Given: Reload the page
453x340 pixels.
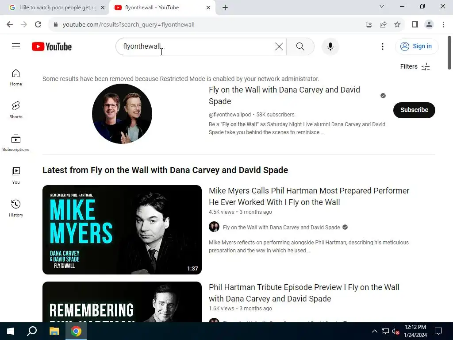Looking at the screenshot, I should (38, 25).
